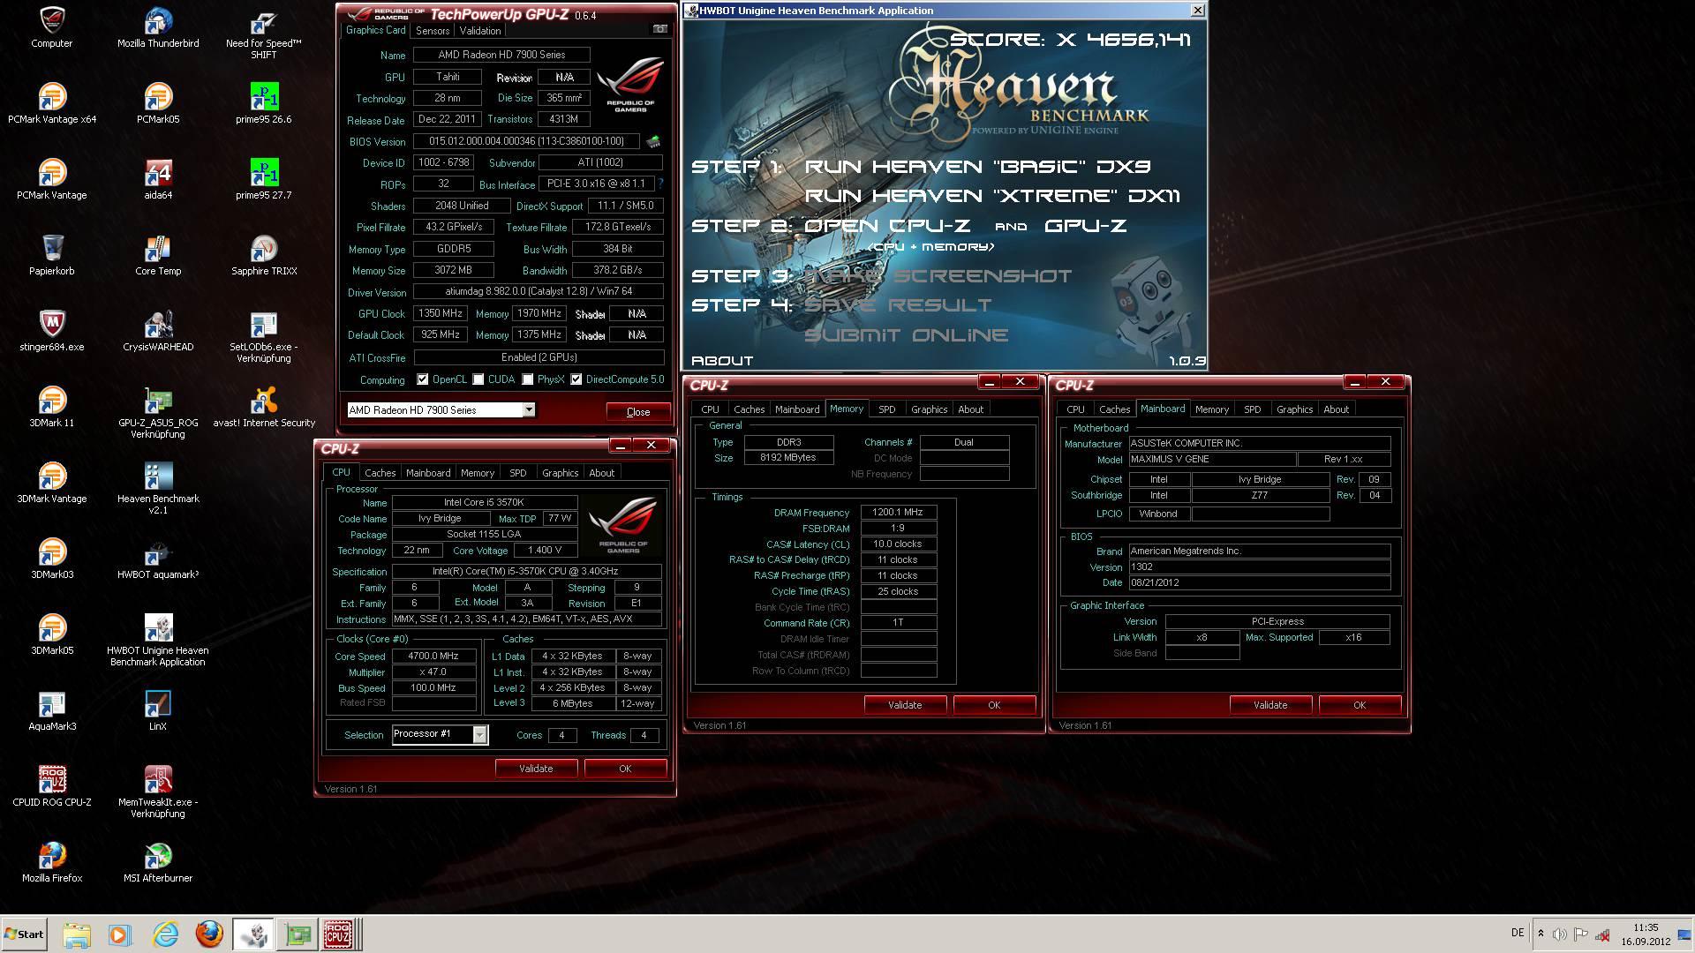The width and height of the screenshot is (1695, 953).
Task: Open avast! Internet Security icon
Action: tap(263, 407)
